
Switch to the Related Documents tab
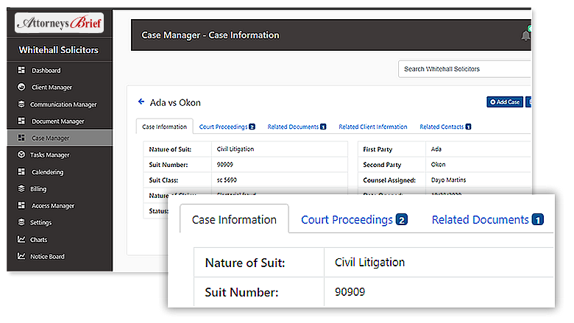297,127
